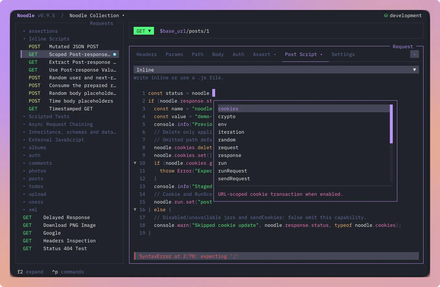The height and width of the screenshot is (287, 440).
Task: Expand the auth folder
Action: [x=32, y=155]
